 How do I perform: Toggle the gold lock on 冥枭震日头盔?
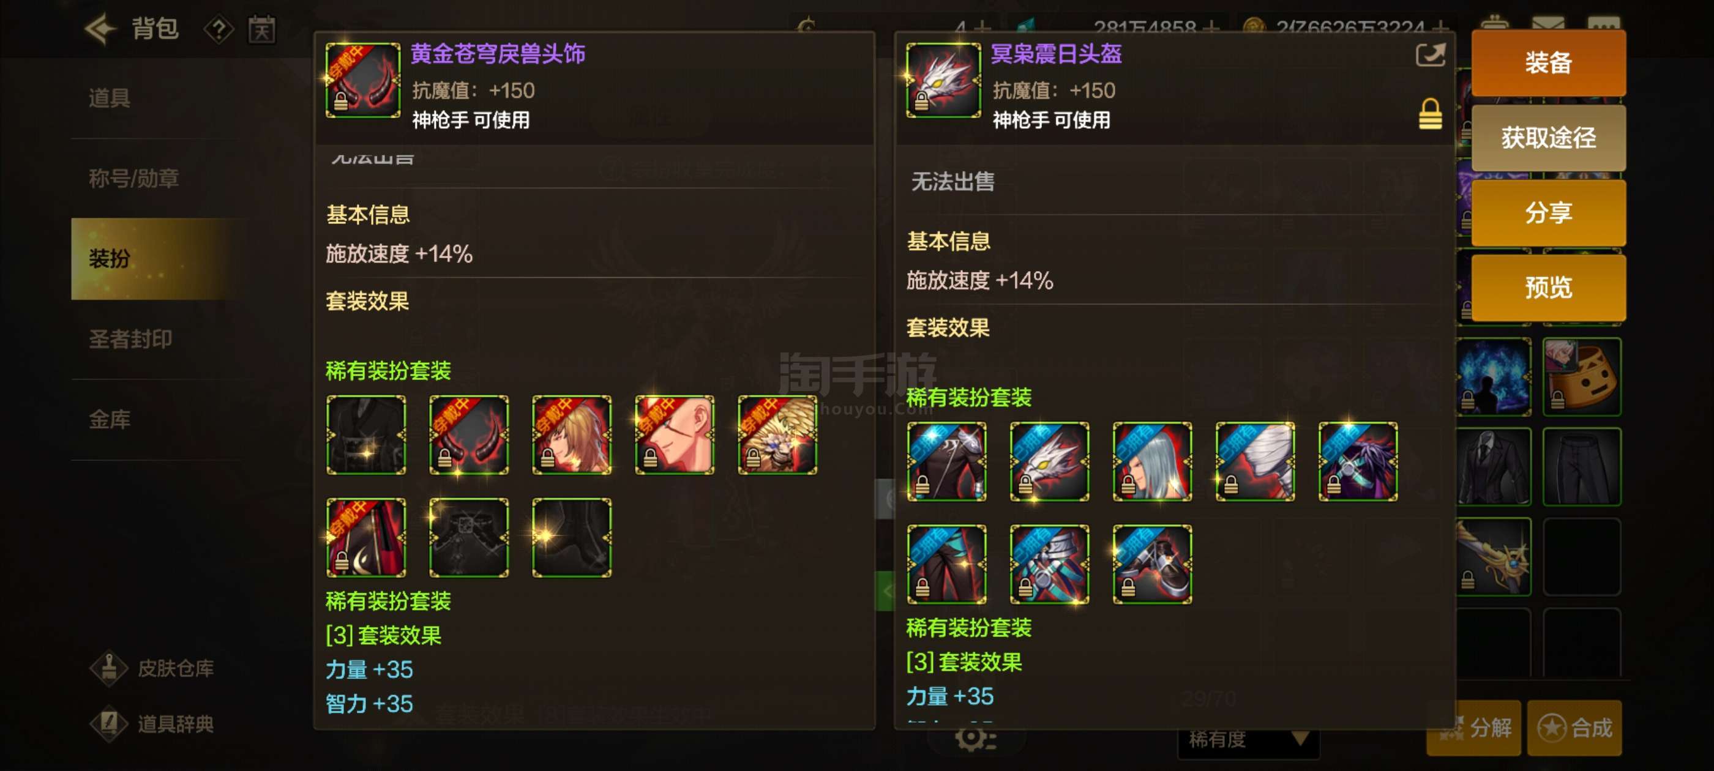(1430, 114)
